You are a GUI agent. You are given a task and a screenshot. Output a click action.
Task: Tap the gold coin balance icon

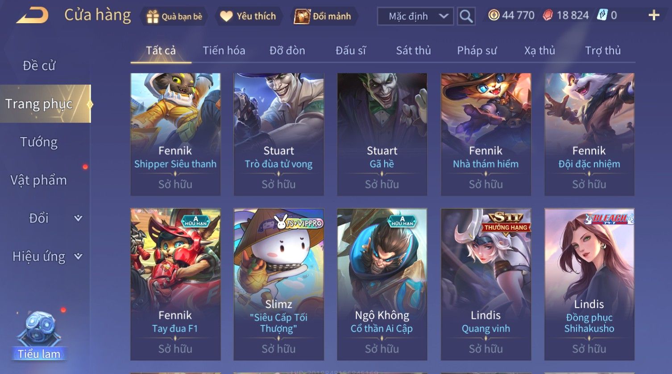click(494, 16)
